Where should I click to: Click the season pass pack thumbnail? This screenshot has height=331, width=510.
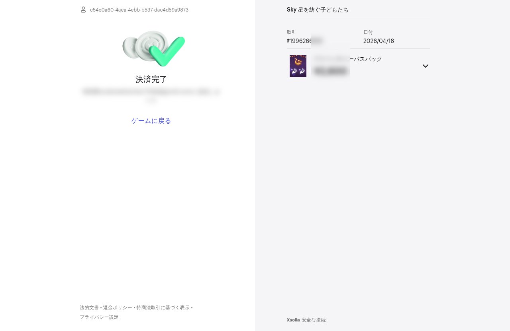(298, 66)
